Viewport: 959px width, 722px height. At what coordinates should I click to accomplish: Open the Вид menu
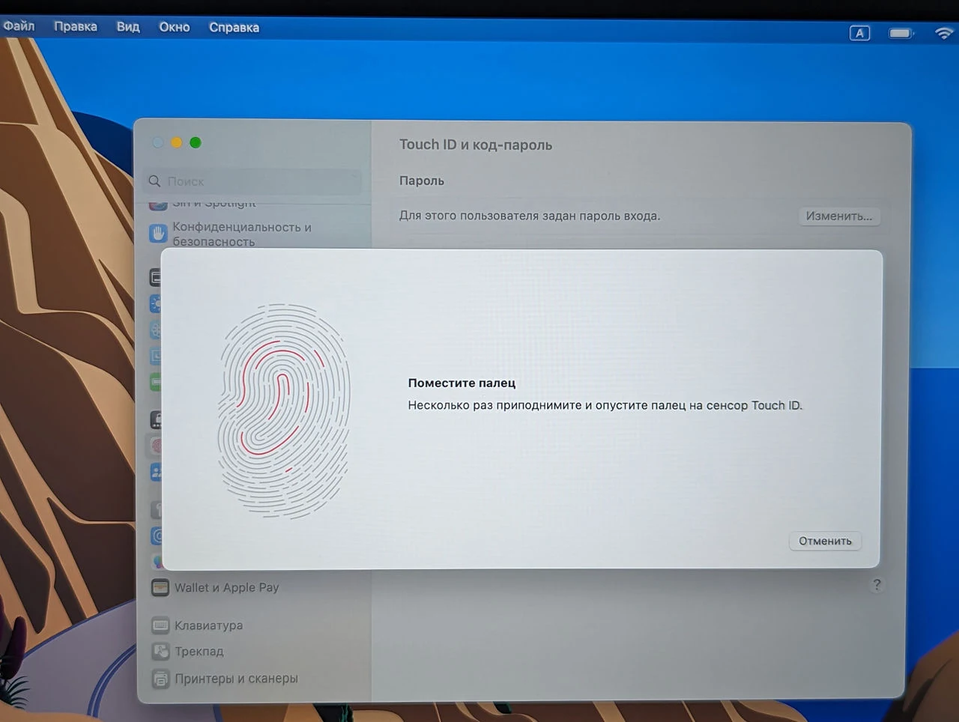(x=128, y=27)
